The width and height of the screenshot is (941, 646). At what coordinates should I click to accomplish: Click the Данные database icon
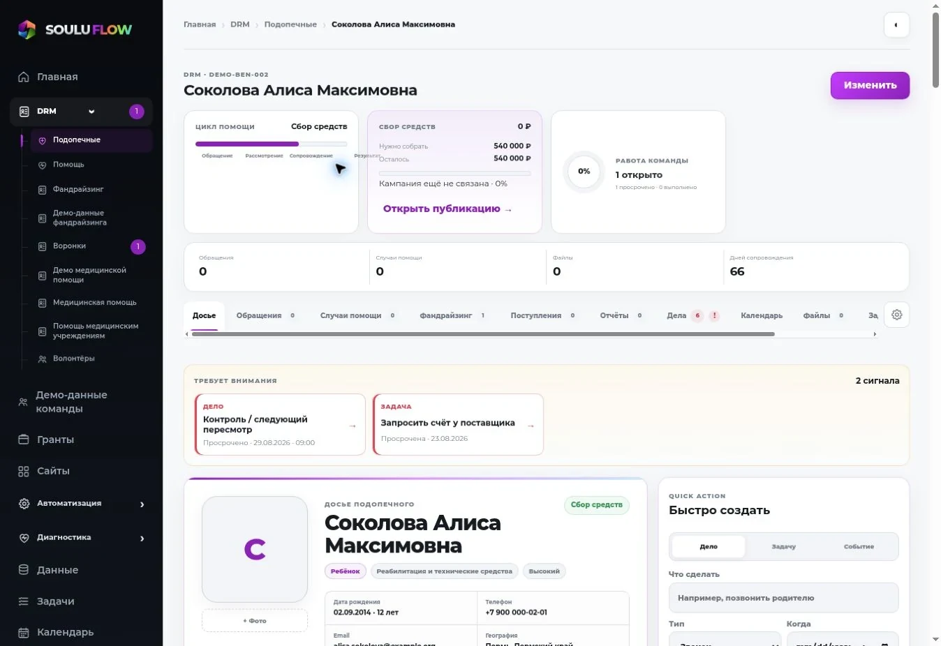tap(24, 570)
